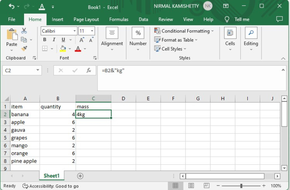Toggle Underline formatting

pos(63,39)
